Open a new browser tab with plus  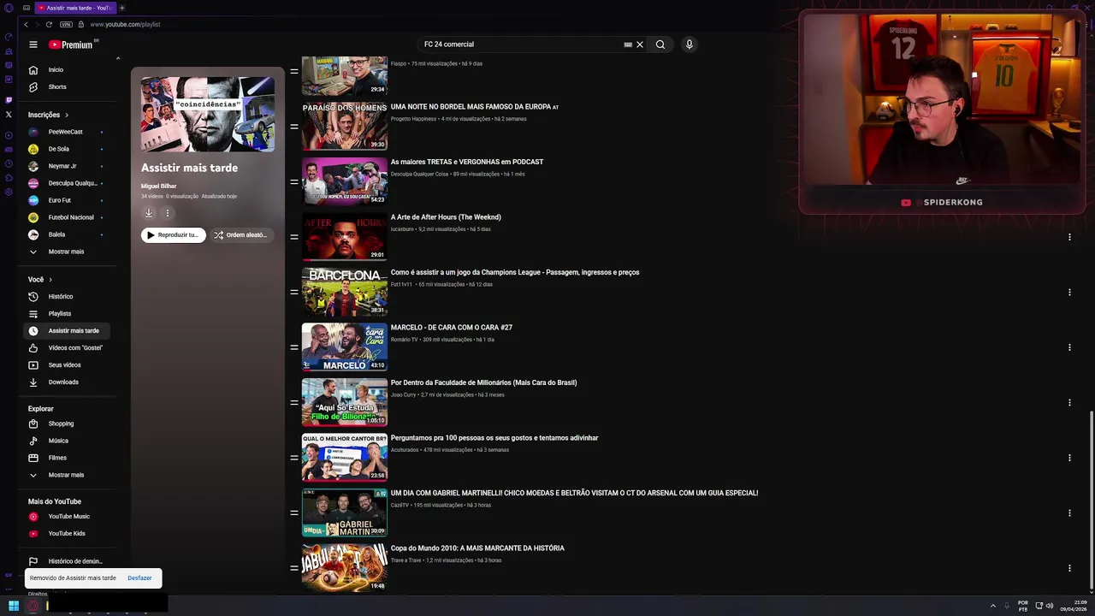tap(122, 8)
